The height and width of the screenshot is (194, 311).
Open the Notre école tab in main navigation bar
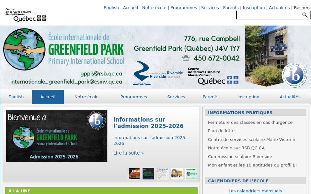pyautogui.click(x=86, y=97)
